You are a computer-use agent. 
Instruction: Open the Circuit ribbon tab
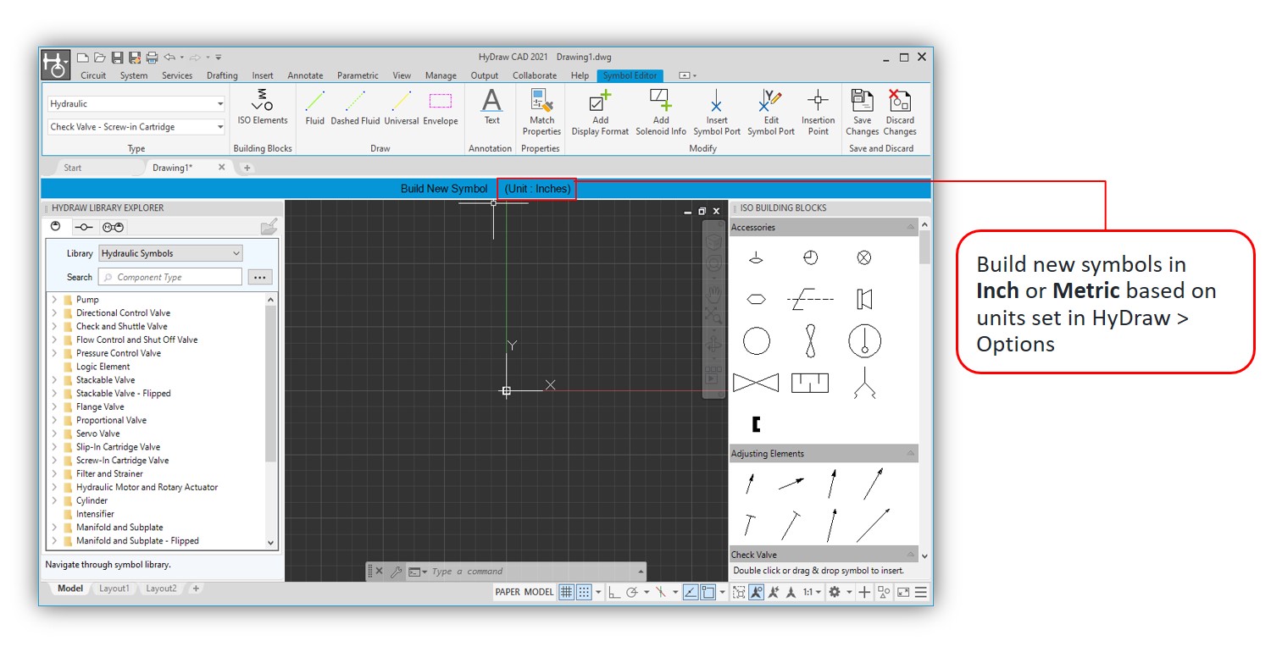pos(93,75)
